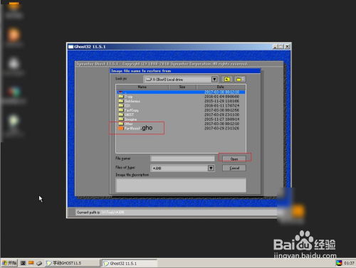This screenshot has width=356, height=268.
Task: Select the parent directory '..' entry
Action: click(181, 92)
